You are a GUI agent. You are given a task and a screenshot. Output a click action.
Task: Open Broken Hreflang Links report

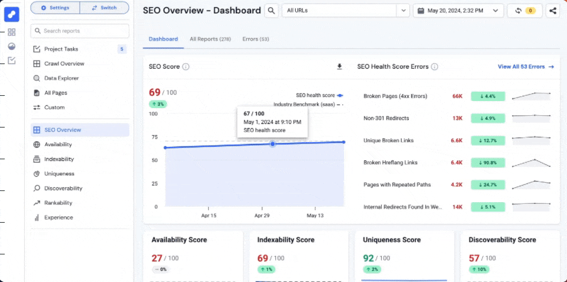tap(390, 163)
